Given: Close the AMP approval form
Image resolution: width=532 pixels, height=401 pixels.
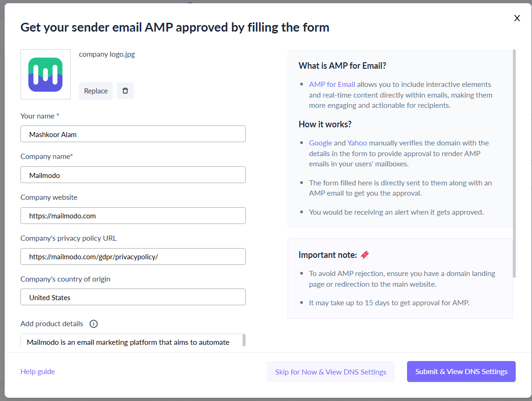Looking at the screenshot, I should click(517, 18).
